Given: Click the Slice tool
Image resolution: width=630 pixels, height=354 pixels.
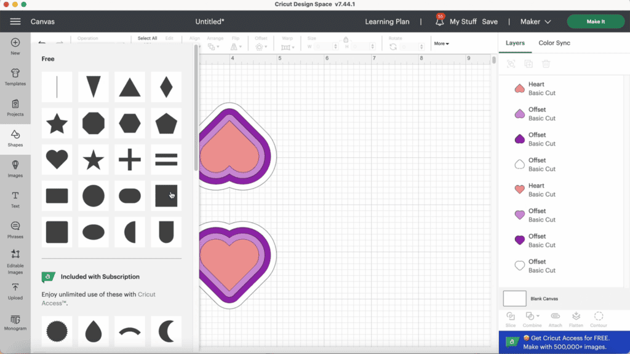Looking at the screenshot, I should [511, 320].
